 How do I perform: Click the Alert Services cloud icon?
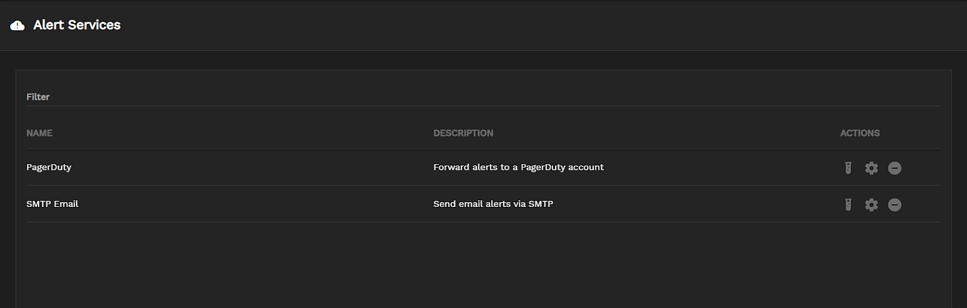[x=18, y=26]
